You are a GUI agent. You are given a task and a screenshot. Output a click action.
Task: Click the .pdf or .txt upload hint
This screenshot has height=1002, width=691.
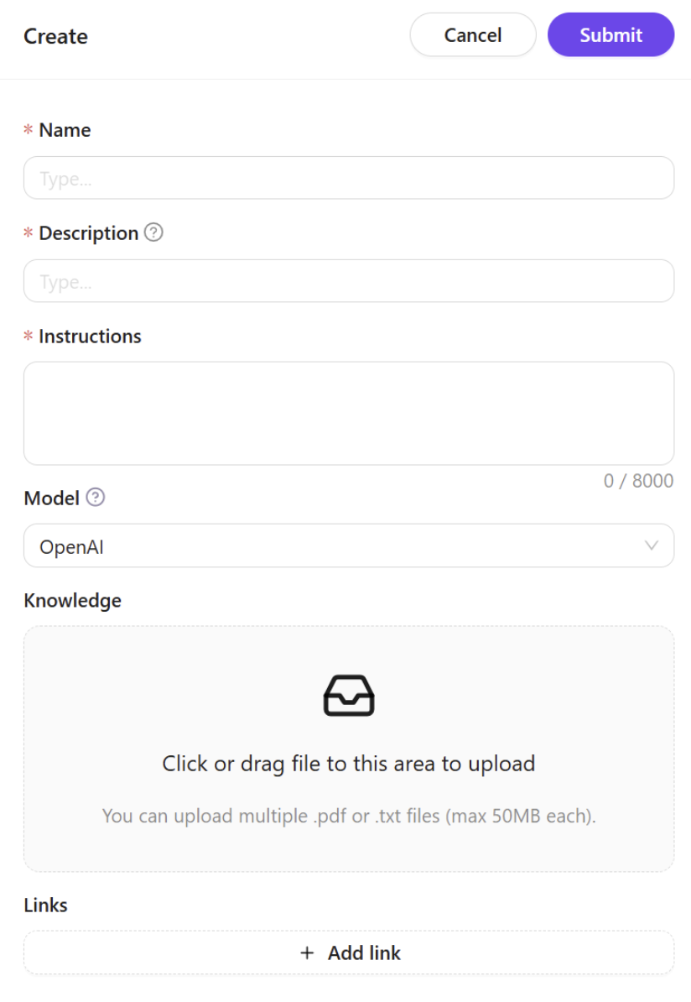pos(349,816)
